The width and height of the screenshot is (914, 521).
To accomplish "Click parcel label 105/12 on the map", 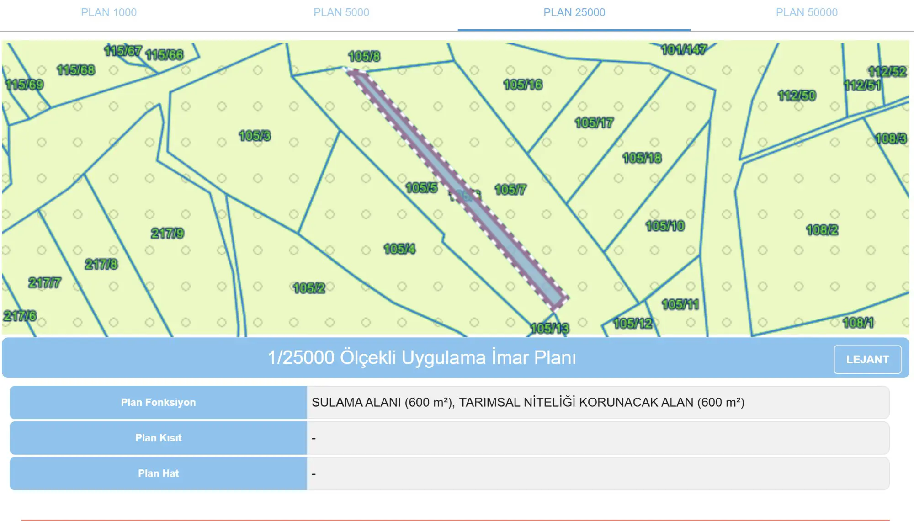I will pyautogui.click(x=633, y=324).
